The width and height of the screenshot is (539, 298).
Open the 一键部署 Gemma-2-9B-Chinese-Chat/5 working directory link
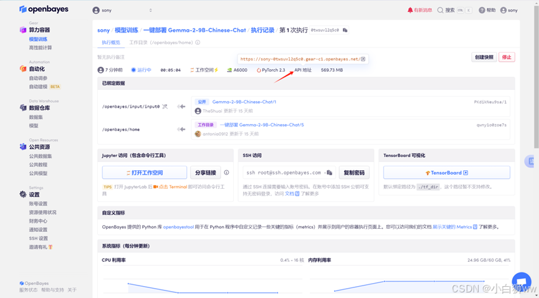coord(262,125)
